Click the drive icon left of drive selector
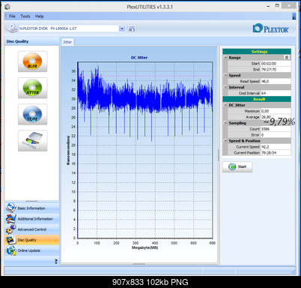This screenshot has width=301, height=288. click(x=12, y=28)
